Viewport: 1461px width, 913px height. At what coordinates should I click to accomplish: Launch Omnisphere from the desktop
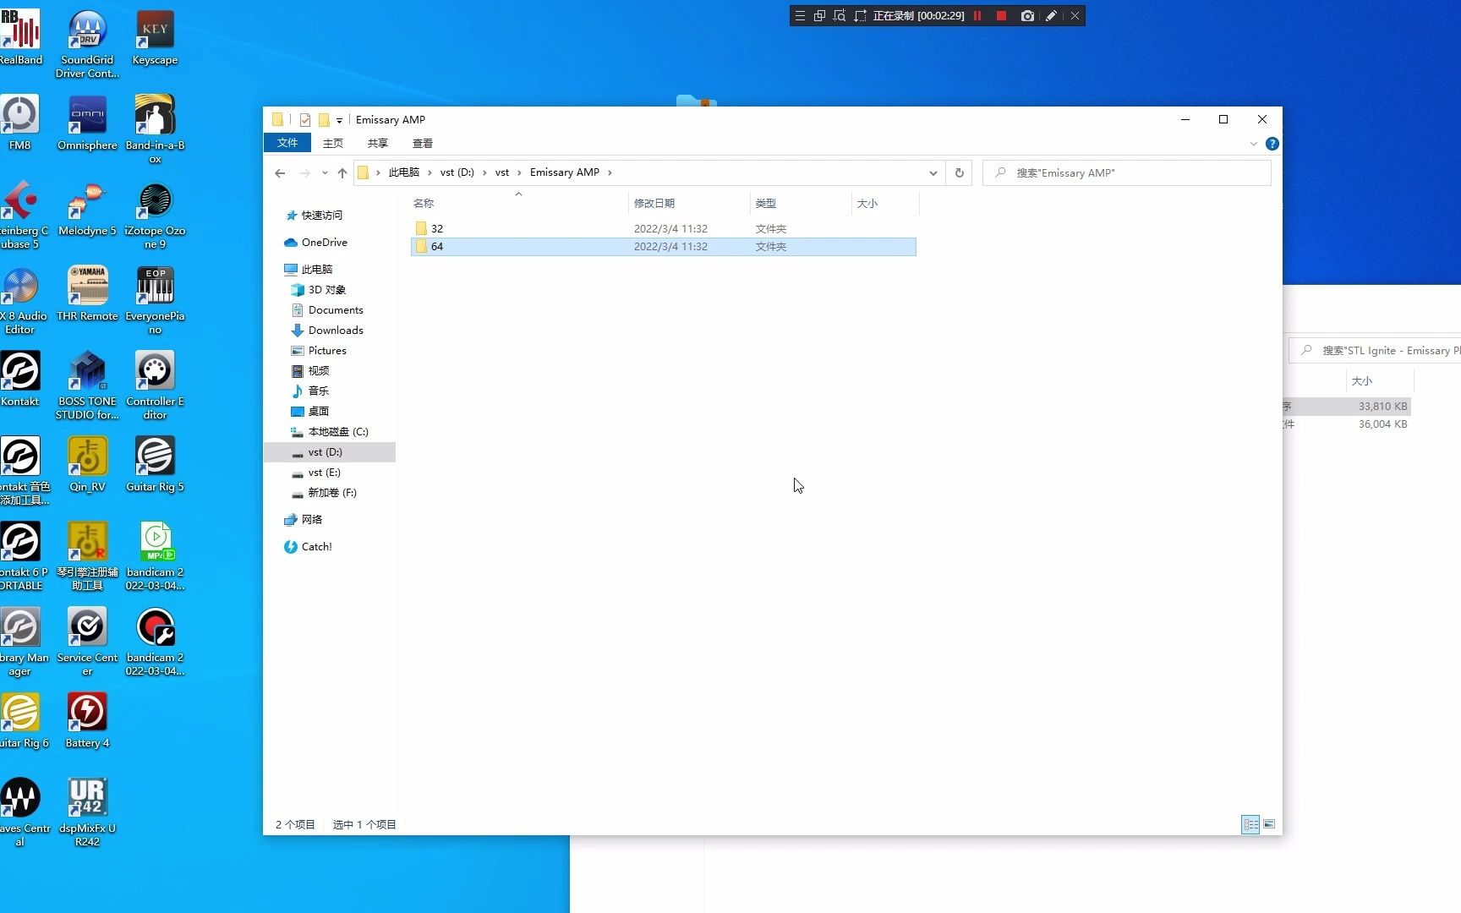87,123
